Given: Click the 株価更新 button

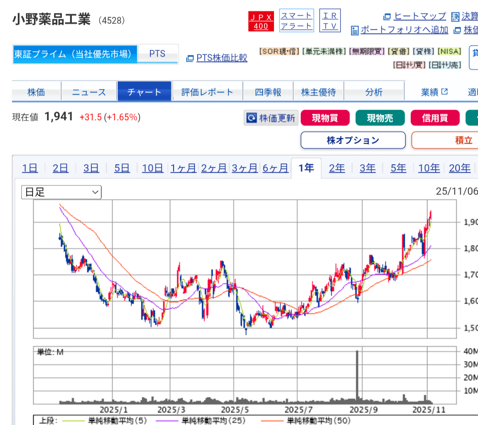Looking at the screenshot, I should coord(271,118).
